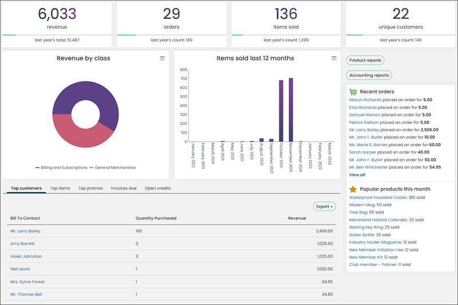Open table view icon on Items sold chart
This screenshot has width=458, height=305.
[x=334, y=58]
